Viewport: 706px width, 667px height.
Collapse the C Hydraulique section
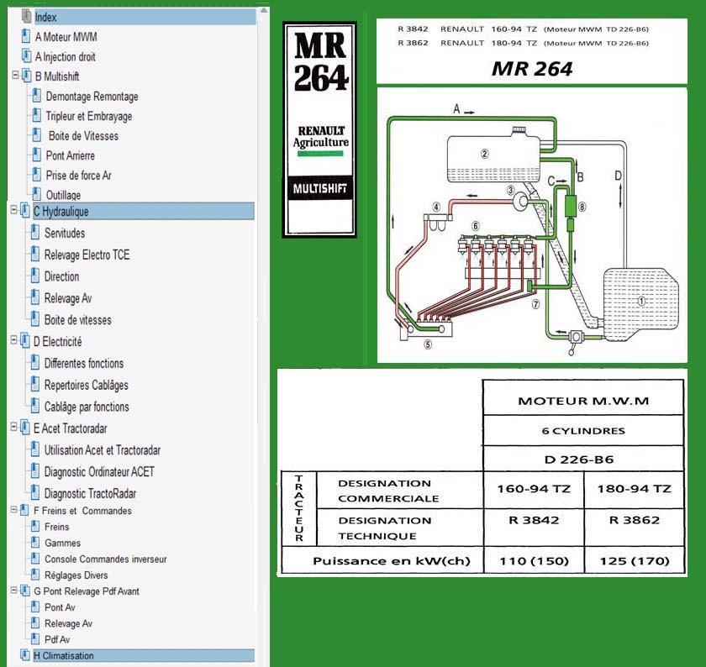14,210
